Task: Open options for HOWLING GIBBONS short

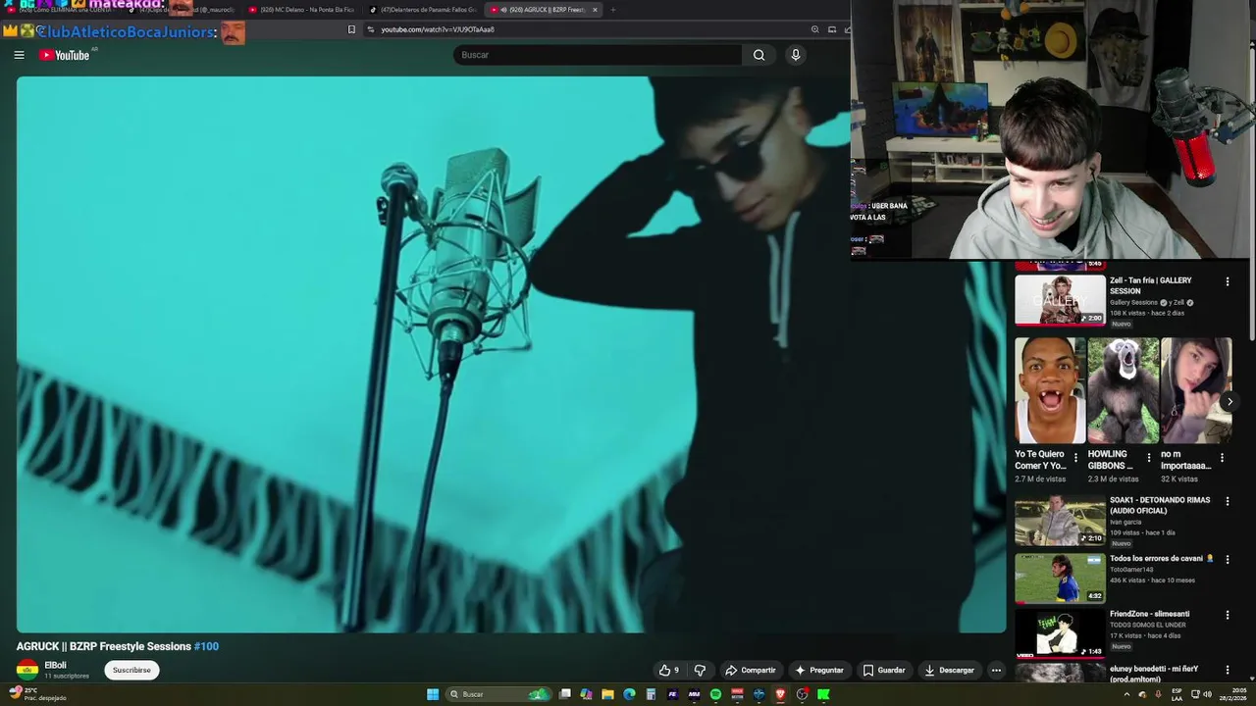Action: coord(1149,458)
